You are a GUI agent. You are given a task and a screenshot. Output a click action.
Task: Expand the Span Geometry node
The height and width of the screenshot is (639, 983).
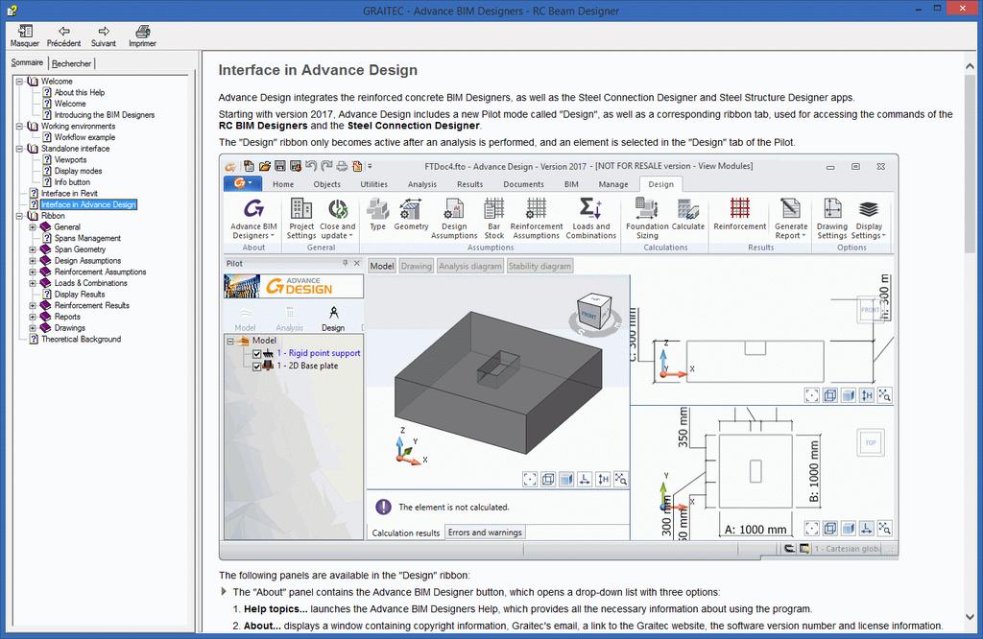[33, 249]
